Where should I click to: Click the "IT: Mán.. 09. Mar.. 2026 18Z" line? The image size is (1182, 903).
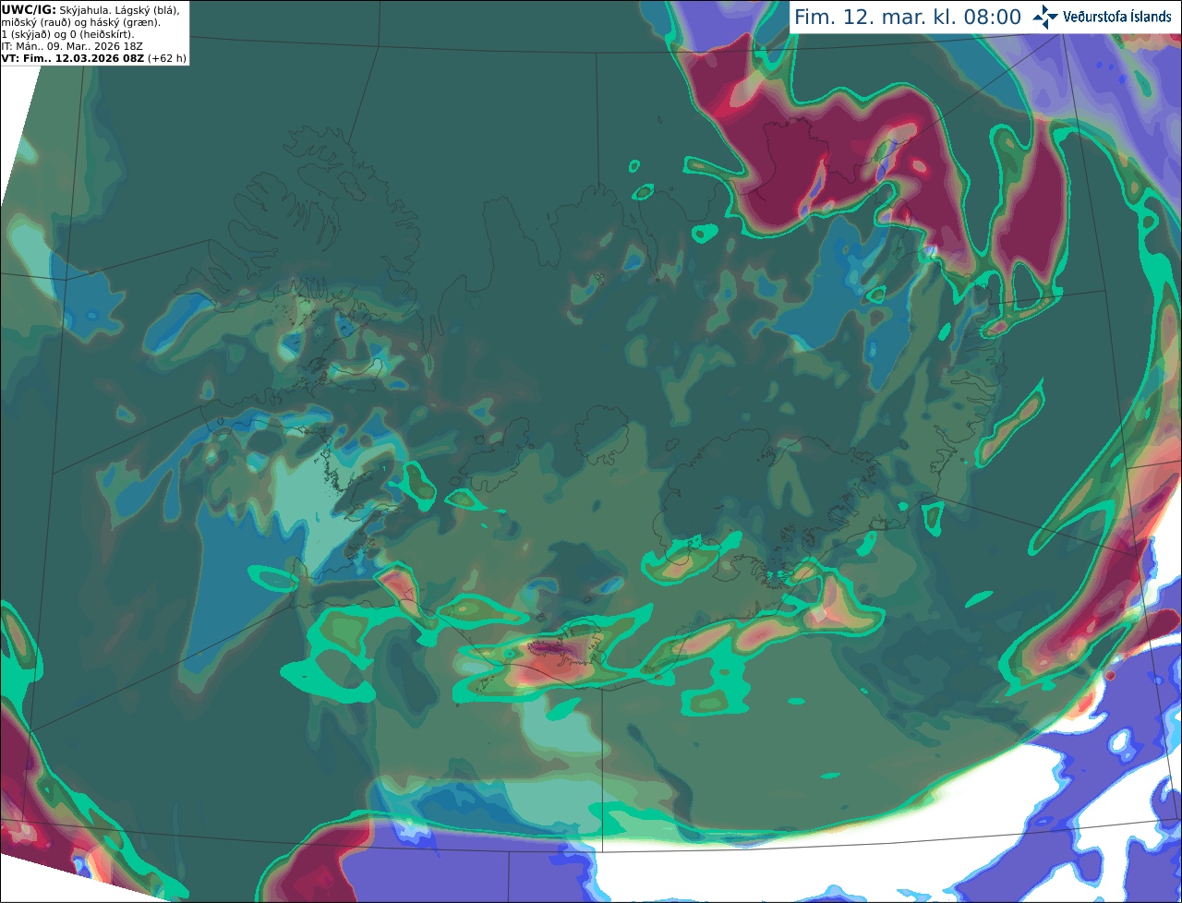pos(72,46)
